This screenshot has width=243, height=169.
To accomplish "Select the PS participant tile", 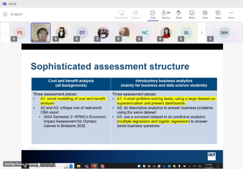I will [x=19, y=32].
